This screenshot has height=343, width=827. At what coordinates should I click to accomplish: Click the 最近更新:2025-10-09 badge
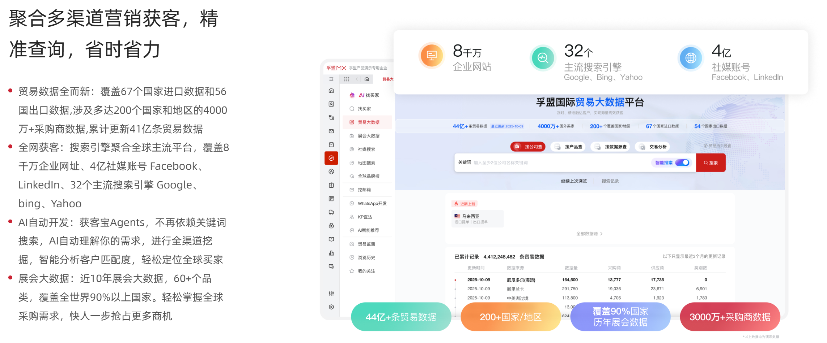(x=507, y=126)
